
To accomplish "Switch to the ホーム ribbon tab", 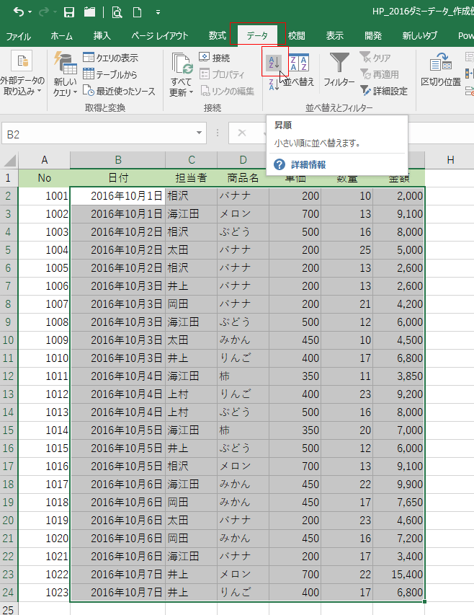I will point(61,35).
